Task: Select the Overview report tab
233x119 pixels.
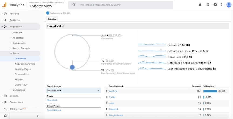Action: point(52,19)
